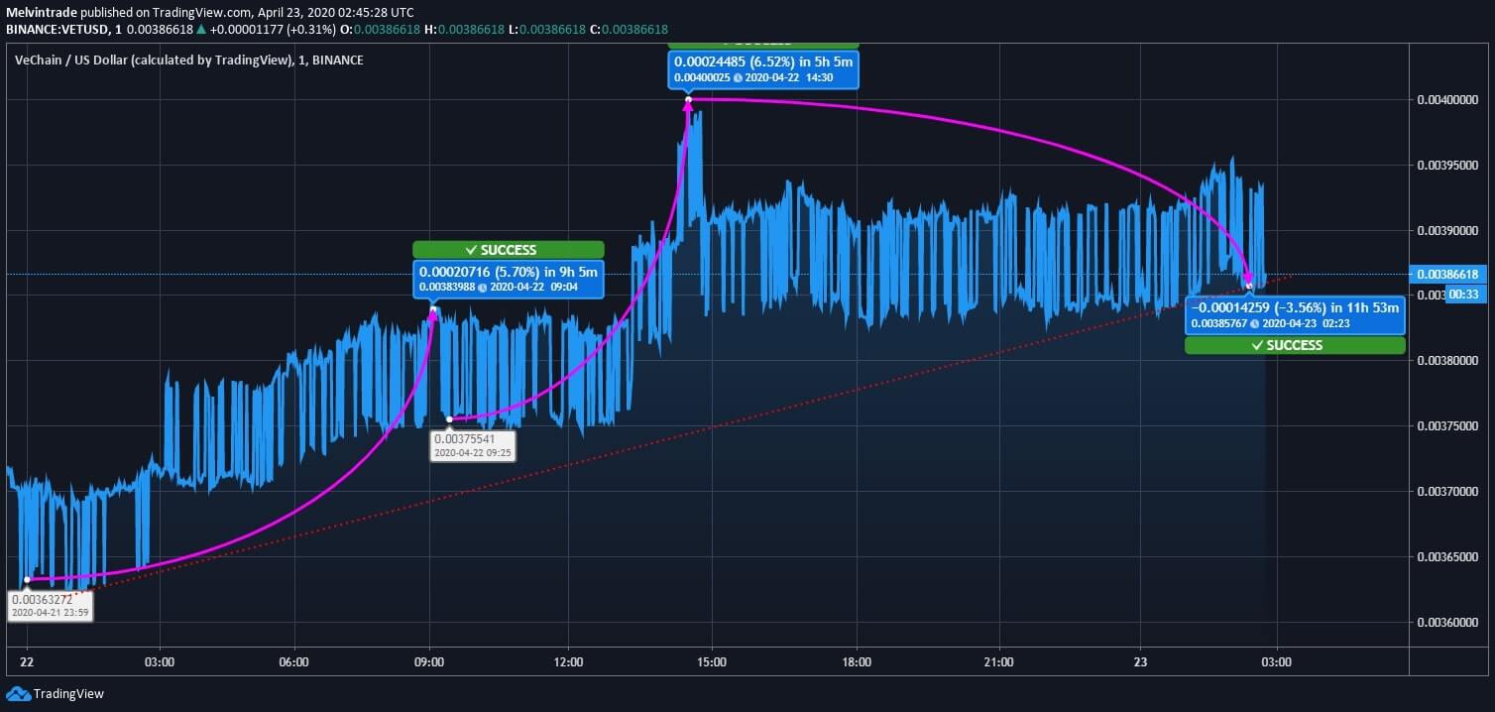Click the 06:00 time axis label
The height and width of the screenshot is (712, 1495).
pos(294,661)
